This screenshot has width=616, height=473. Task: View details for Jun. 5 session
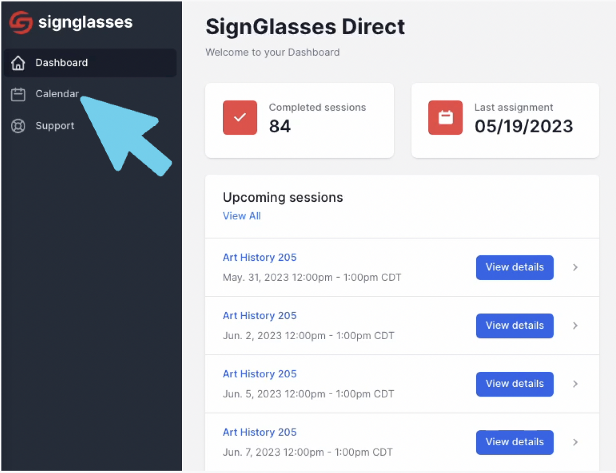coord(515,384)
